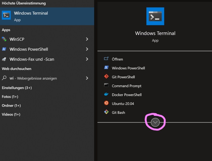Expand the WinSCP result arrow
The height and width of the screenshot is (161, 212).
tap(87, 39)
